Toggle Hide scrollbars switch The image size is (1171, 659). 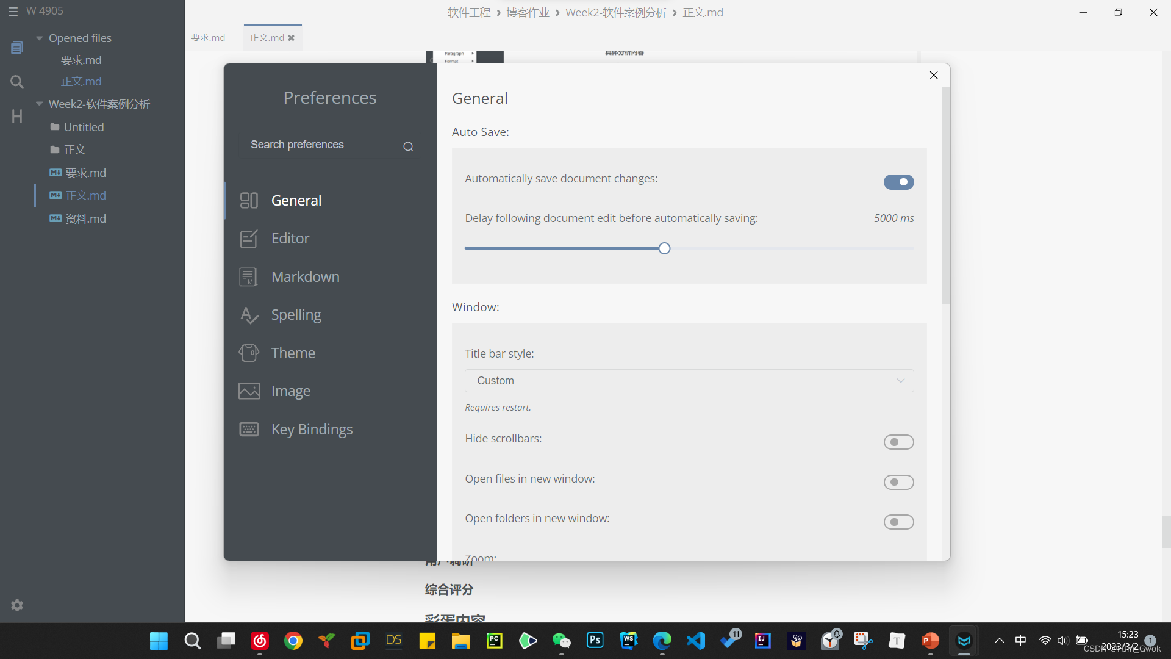pyautogui.click(x=898, y=442)
